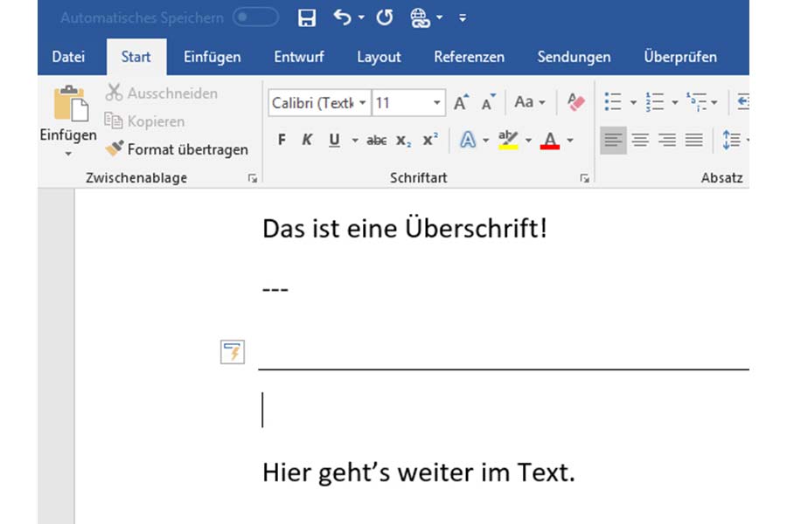Toggle yellow text highlighting

[508, 139]
